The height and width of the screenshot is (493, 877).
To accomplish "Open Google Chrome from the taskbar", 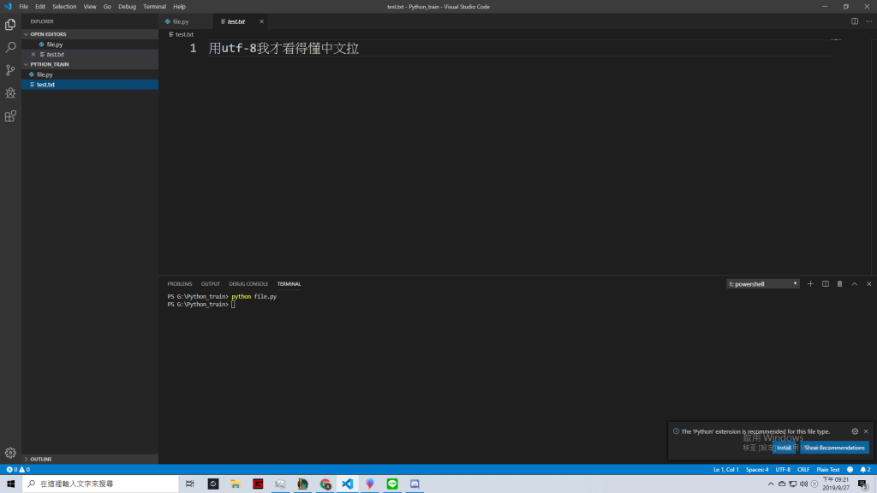I will click(x=325, y=484).
